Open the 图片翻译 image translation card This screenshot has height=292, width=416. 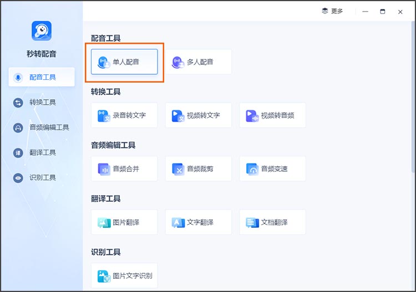pyautogui.click(x=124, y=222)
